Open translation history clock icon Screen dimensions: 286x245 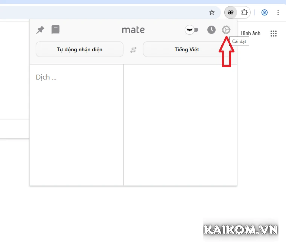(x=211, y=30)
